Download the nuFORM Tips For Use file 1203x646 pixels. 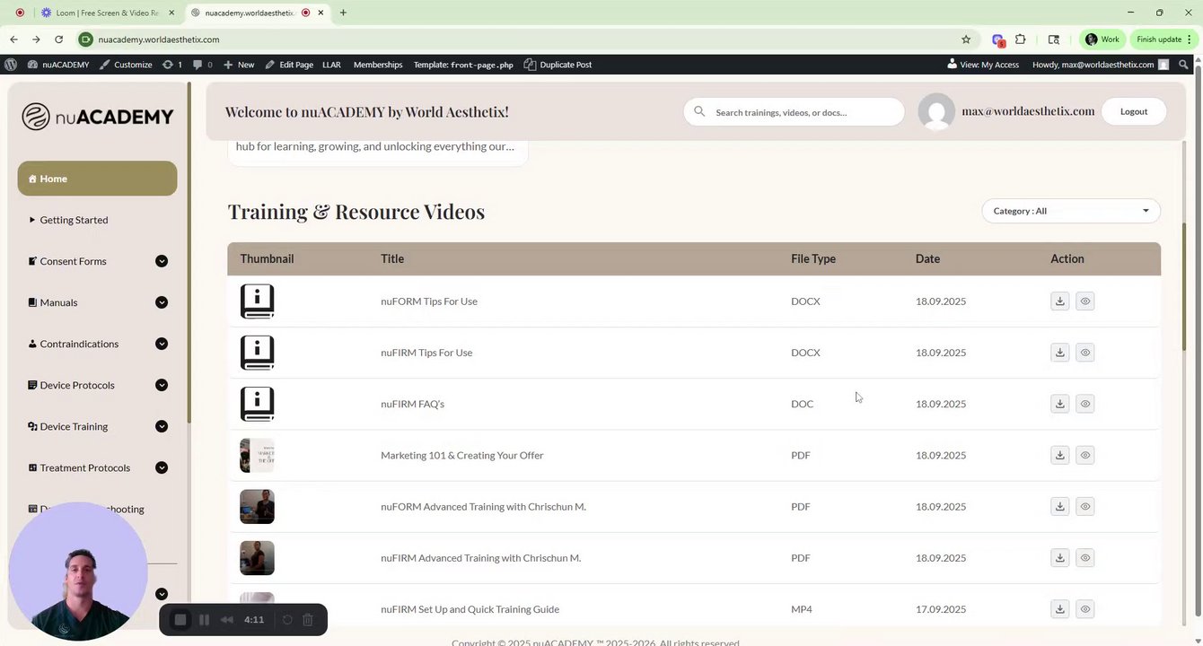tap(1059, 301)
